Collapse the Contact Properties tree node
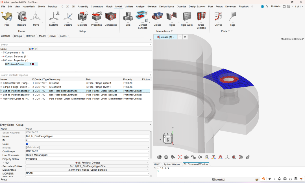The height and width of the screenshot is (183, 305). point(1,61)
